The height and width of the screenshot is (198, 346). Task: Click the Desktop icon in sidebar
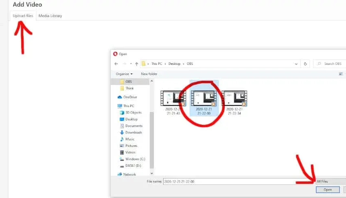[122, 119]
